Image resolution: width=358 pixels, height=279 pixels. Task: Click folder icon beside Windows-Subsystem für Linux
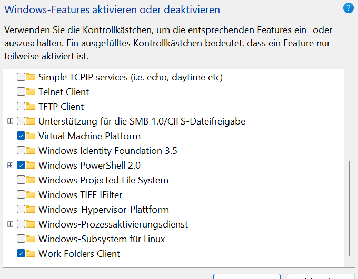coord(31,239)
